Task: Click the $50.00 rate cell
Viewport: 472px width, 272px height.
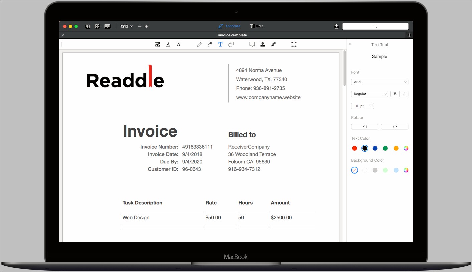Action: (x=213, y=218)
